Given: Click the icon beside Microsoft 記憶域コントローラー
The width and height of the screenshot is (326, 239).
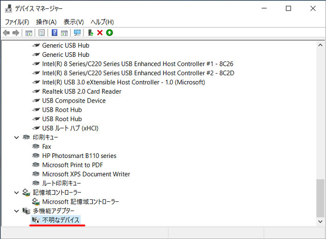Looking at the screenshot, I should click(36, 202).
